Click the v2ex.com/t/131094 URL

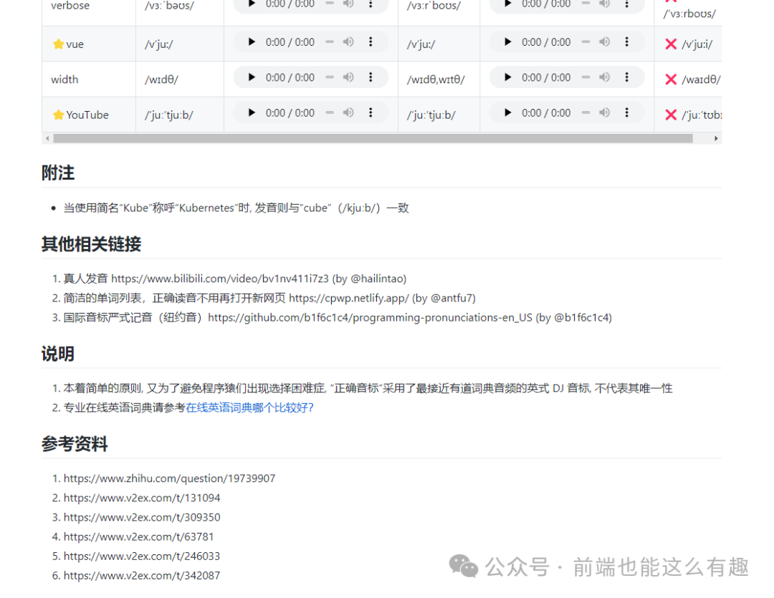tap(142, 498)
